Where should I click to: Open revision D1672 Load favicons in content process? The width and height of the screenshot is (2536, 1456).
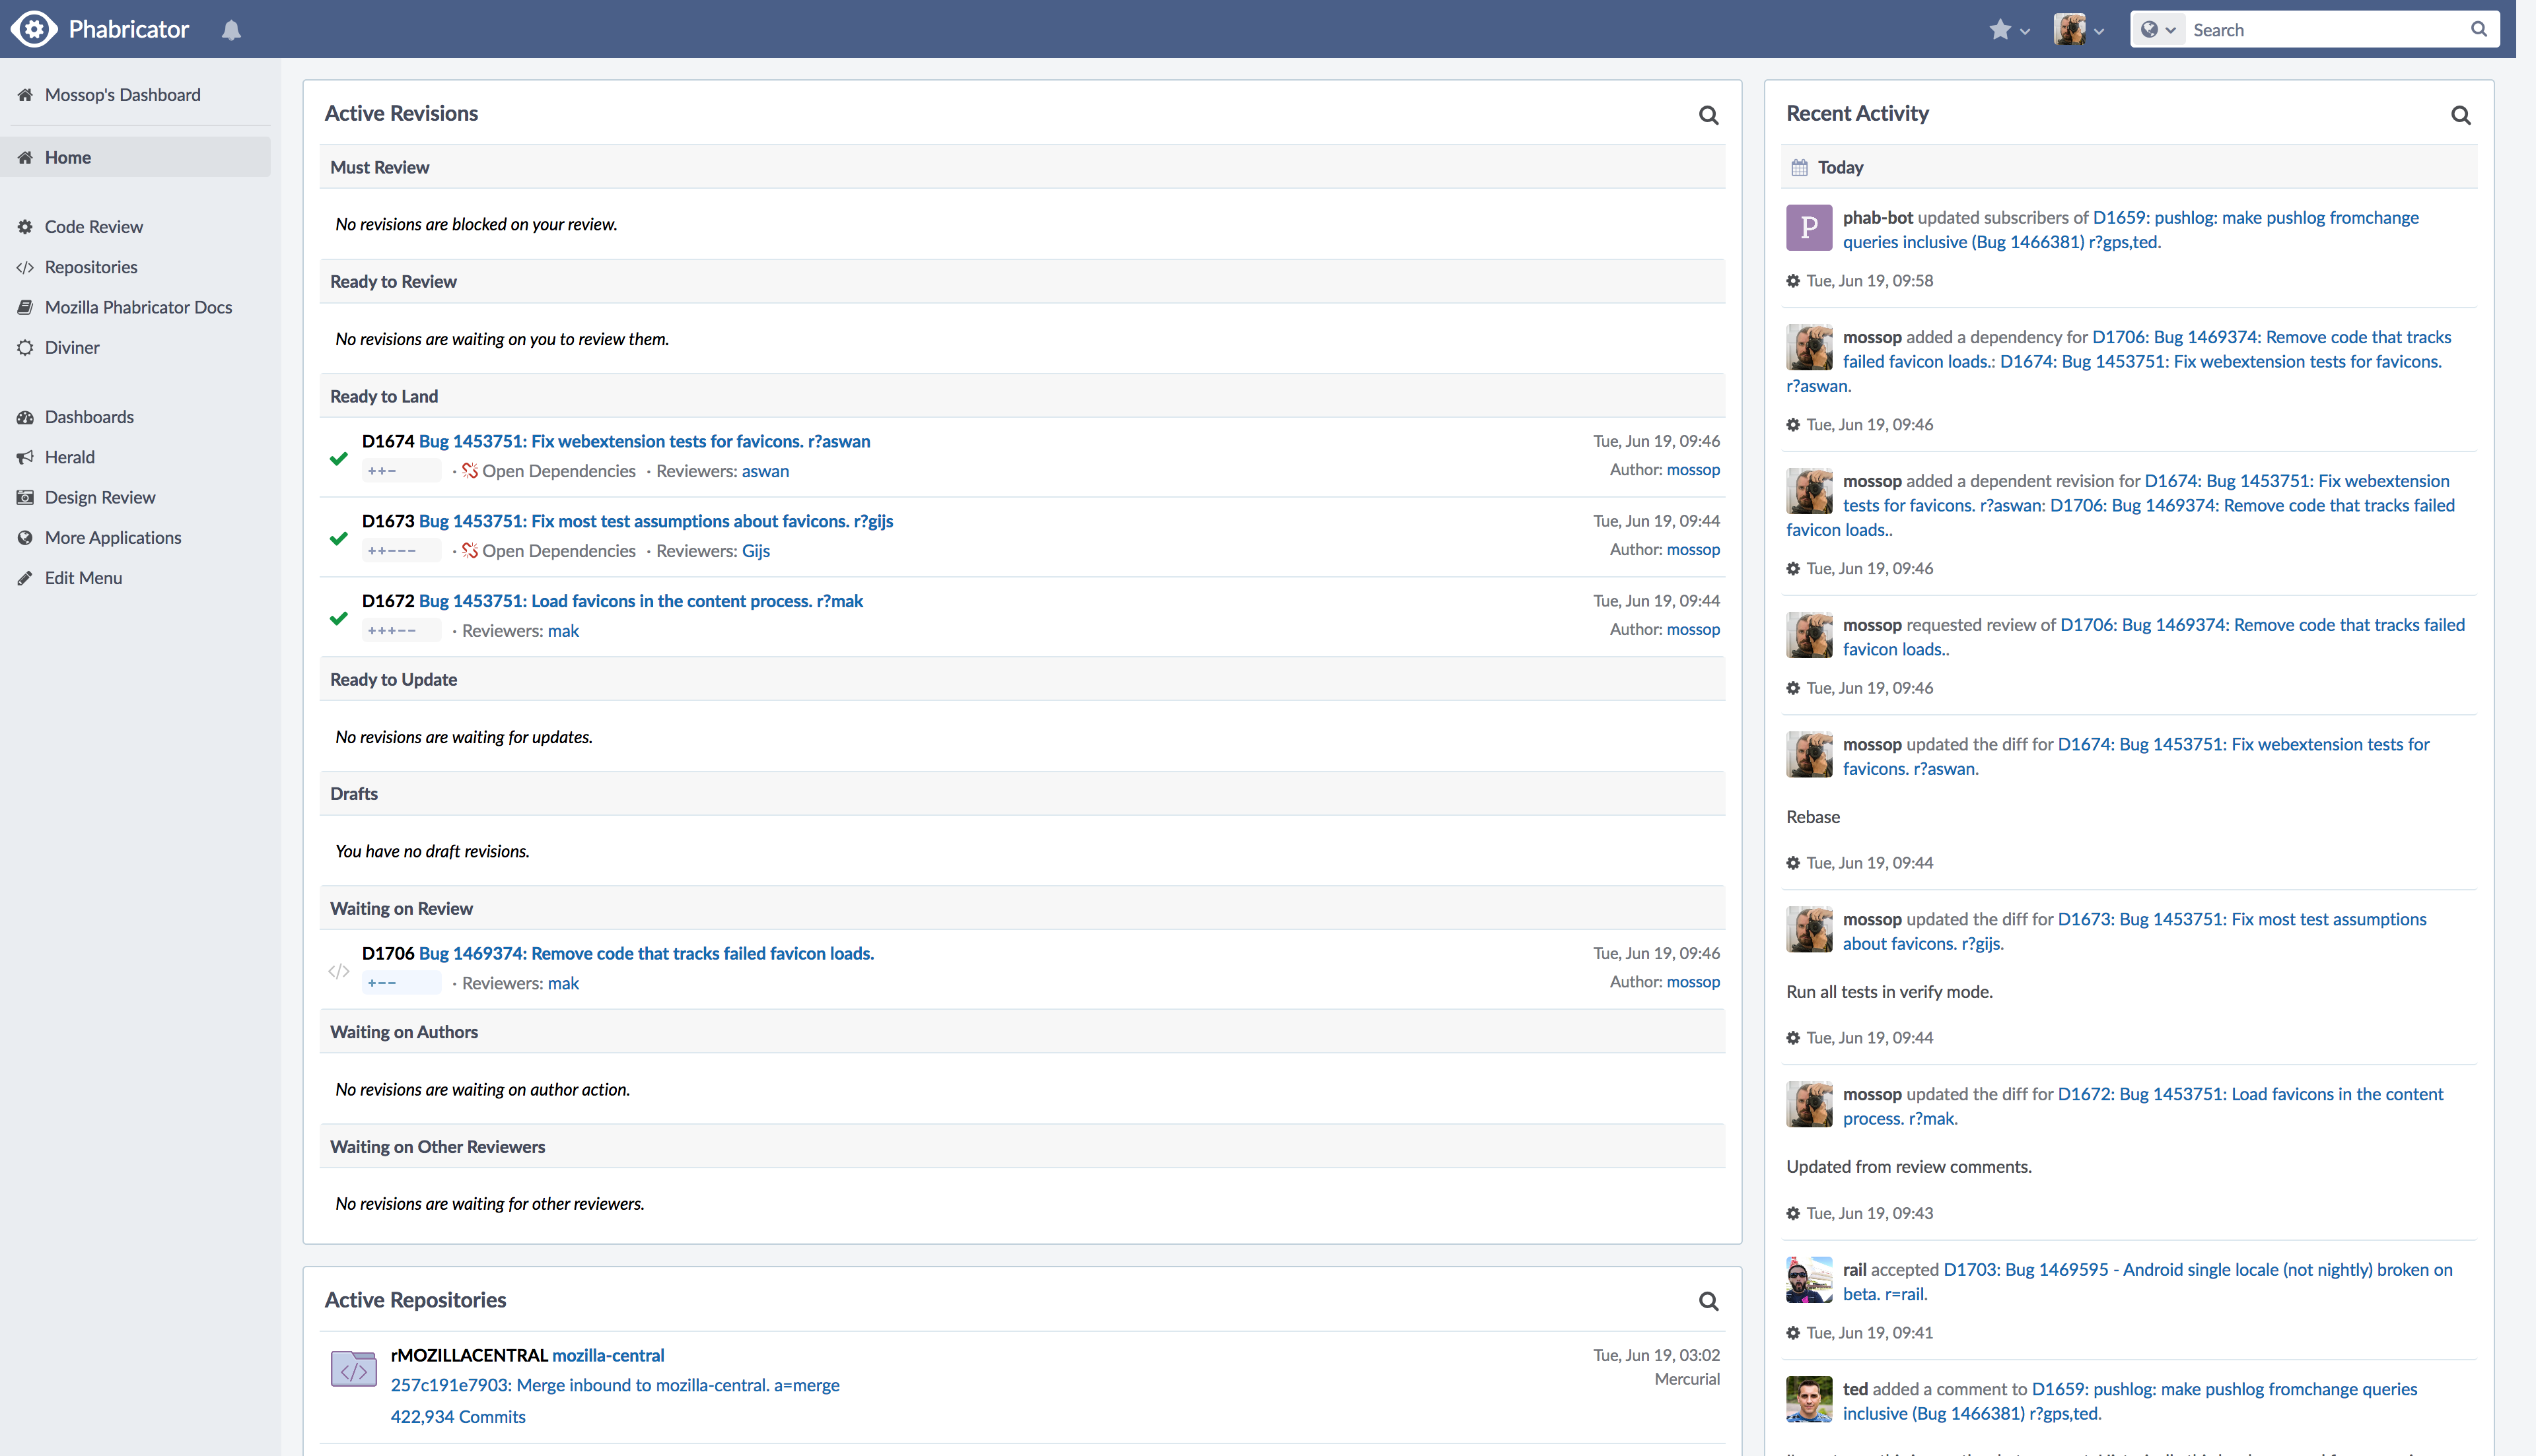[640, 601]
